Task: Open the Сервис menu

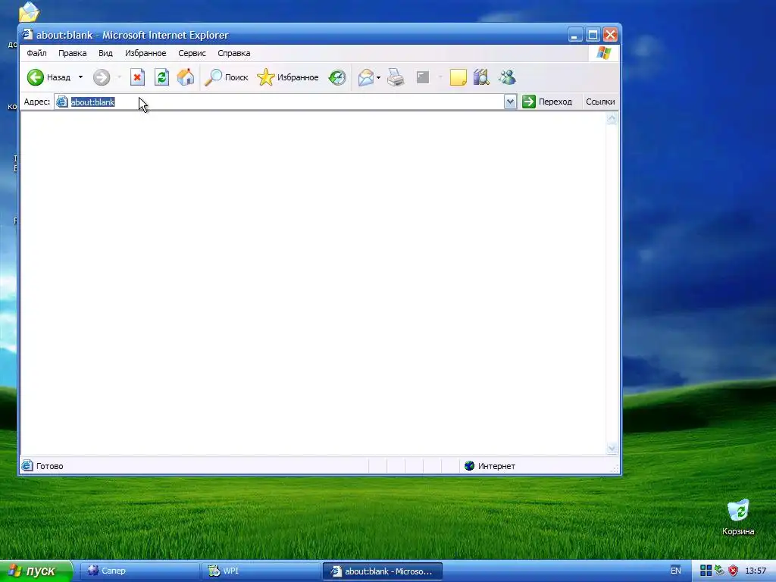Action: [192, 53]
